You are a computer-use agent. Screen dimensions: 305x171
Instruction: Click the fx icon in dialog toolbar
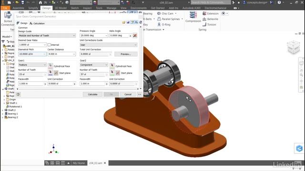[x=136, y=22]
